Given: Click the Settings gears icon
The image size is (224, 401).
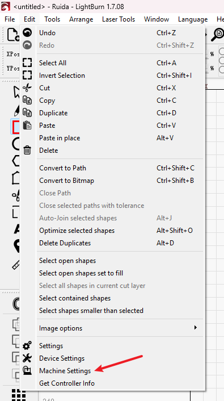Looking at the screenshot, I should pyautogui.click(x=27, y=346).
